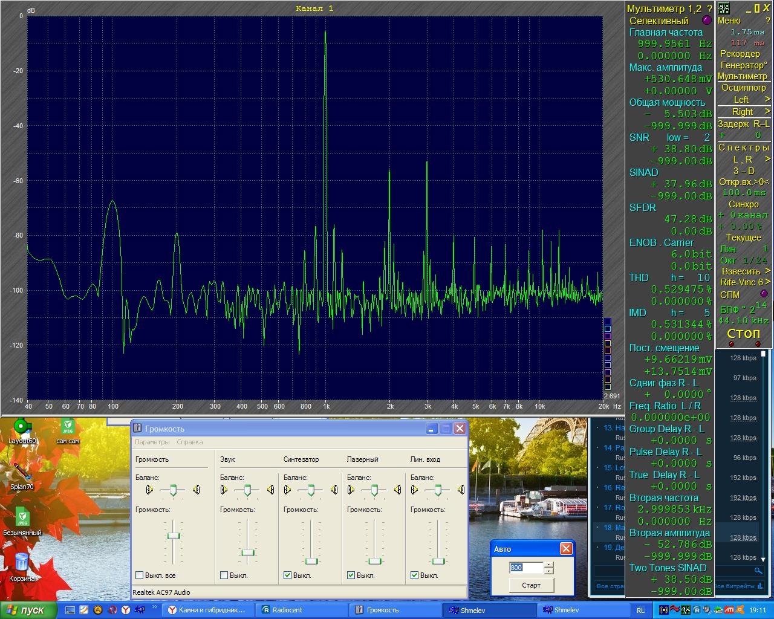Screen dimensions: 774x619
Task: Click the Старт button in Авто dialog
Action: (x=531, y=585)
